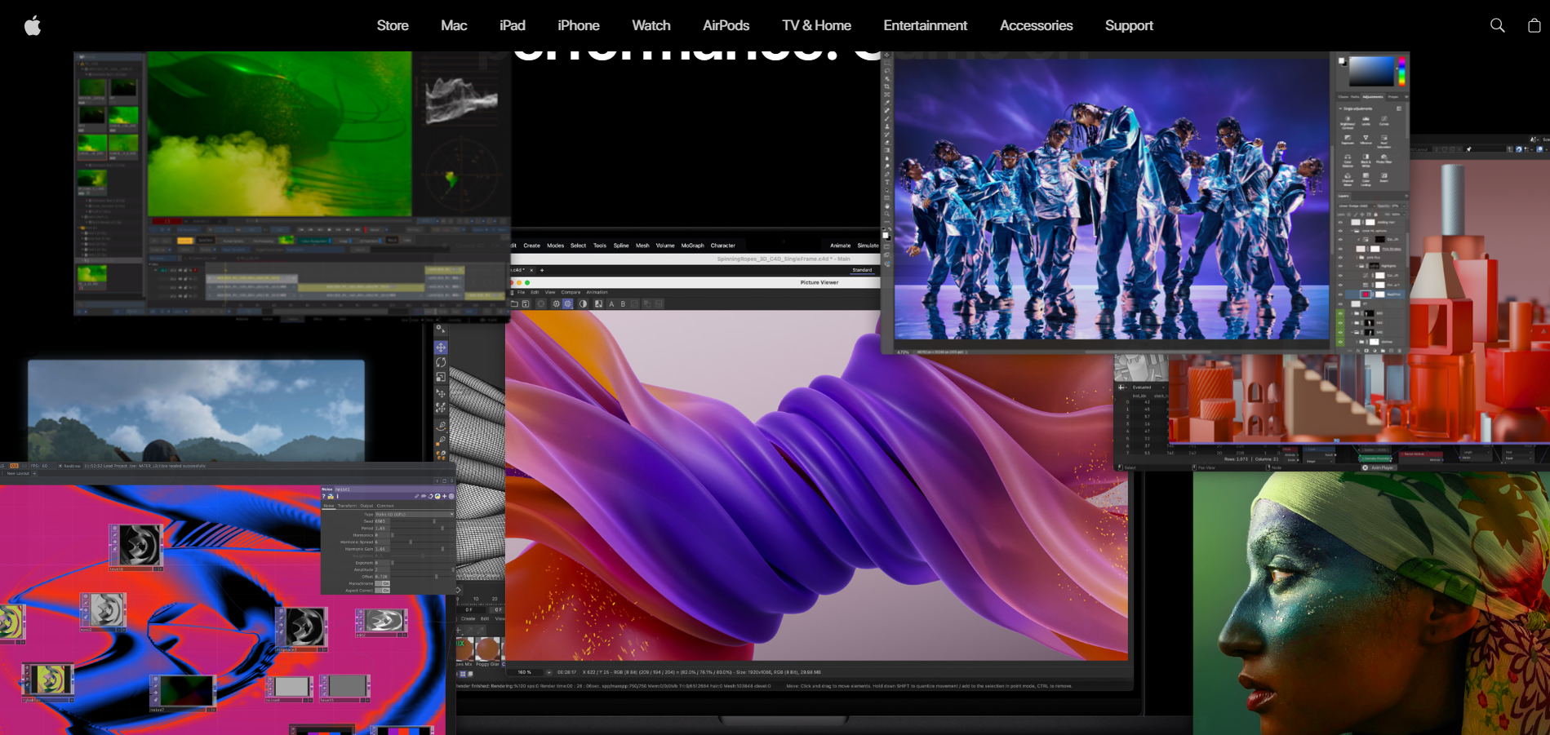Click the Set as B compare button
The width and height of the screenshot is (1550, 735).
[x=623, y=303]
